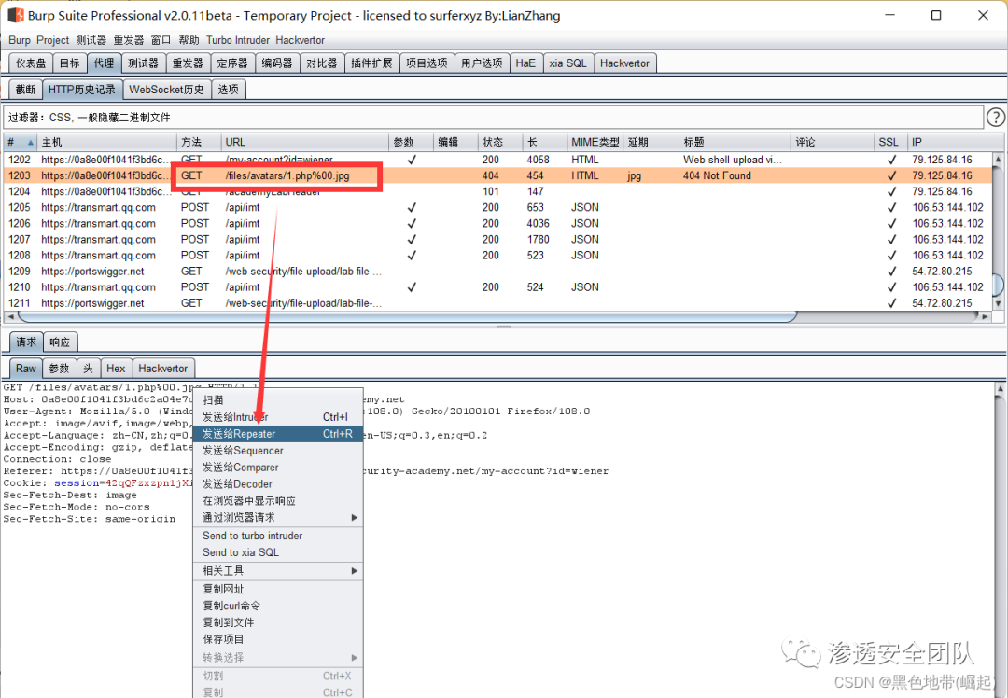Switch to the HaE tab
1008x698 pixels.
pos(525,63)
